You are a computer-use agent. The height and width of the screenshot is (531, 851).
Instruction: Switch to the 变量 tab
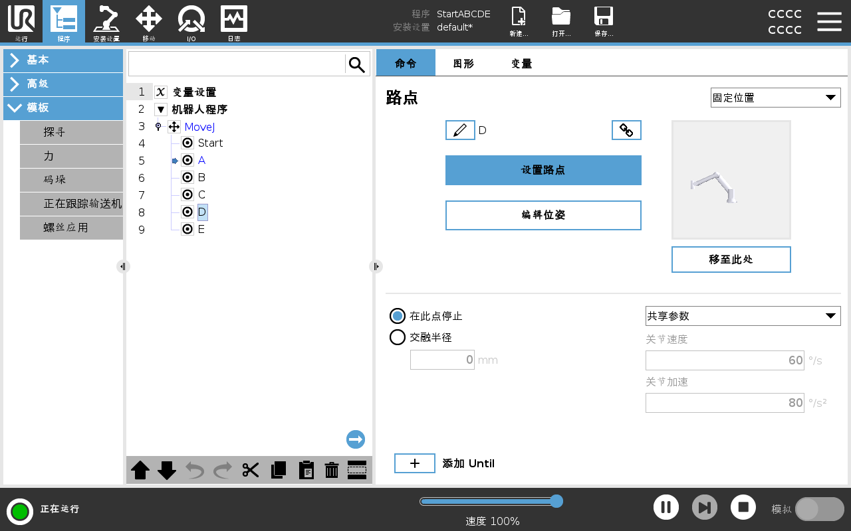[521, 64]
